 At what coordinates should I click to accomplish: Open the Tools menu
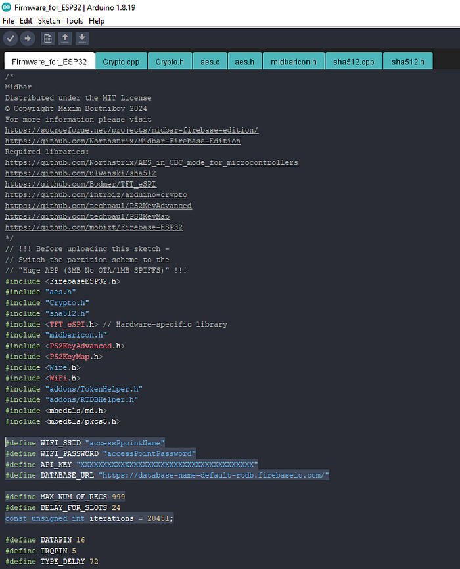click(x=74, y=21)
